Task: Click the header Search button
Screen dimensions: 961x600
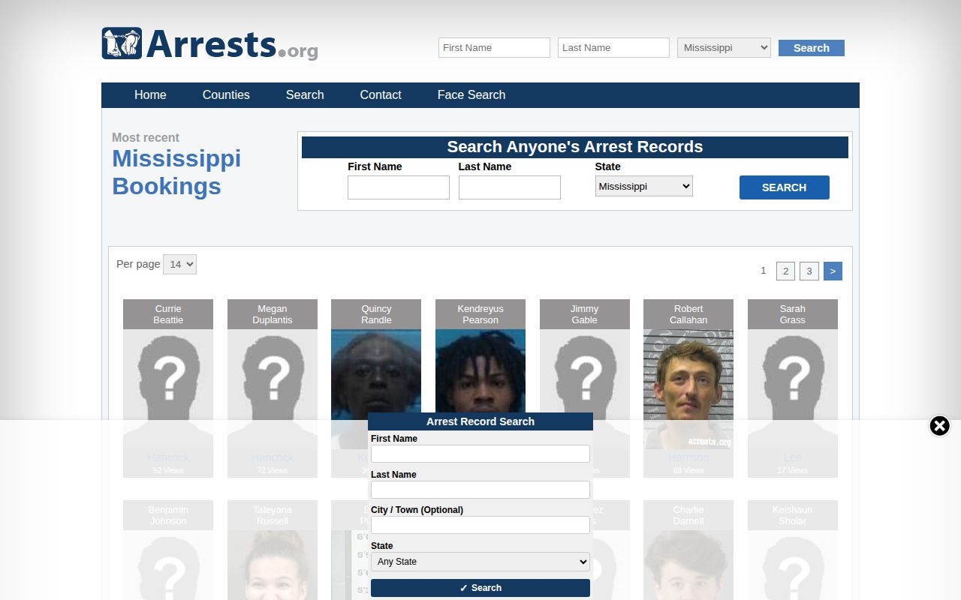Action: pos(812,48)
